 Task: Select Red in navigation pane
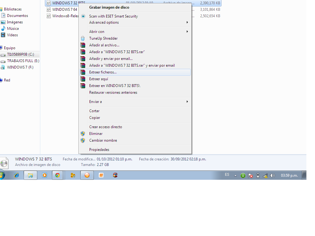(7, 80)
